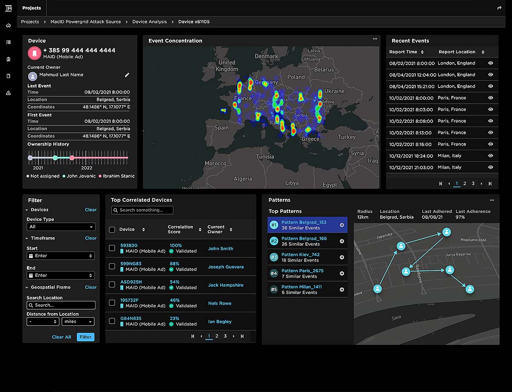Collapse the Geospatial Frame filter section

click(27, 287)
